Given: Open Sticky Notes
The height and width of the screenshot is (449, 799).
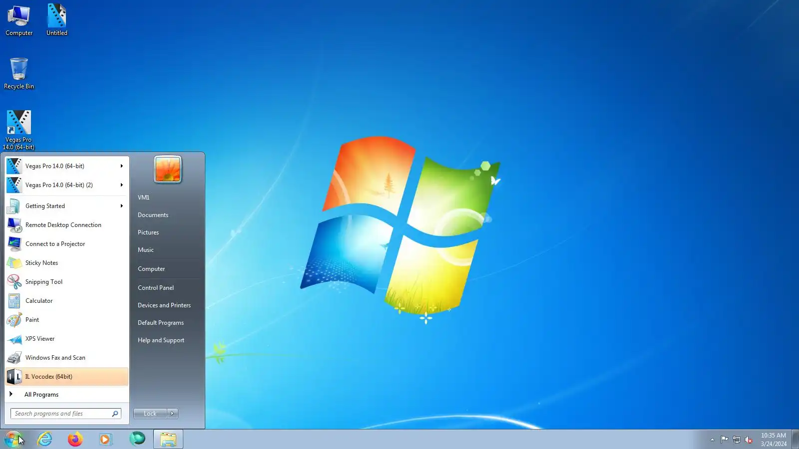Looking at the screenshot, I should coord(67,263).
